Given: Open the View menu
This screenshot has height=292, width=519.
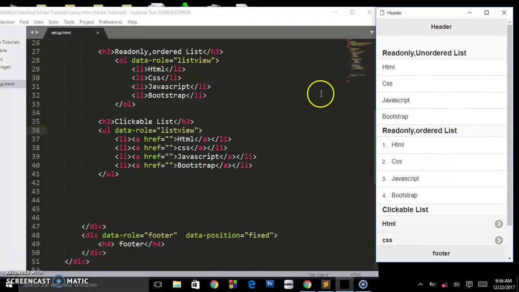Looking at the screenshot, I should pos(39,22).
